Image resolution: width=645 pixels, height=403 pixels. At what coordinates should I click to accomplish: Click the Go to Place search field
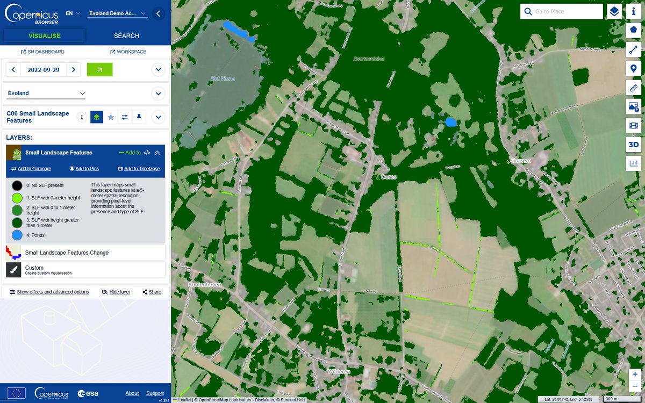pos(562,11)
